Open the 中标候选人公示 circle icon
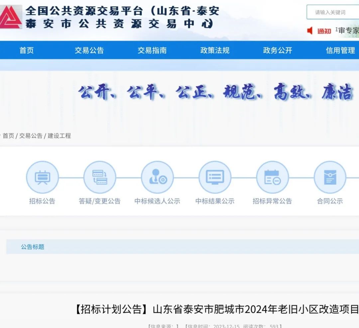Image resolution: width=359 pixels, height=328 pixels. [157, 177]
